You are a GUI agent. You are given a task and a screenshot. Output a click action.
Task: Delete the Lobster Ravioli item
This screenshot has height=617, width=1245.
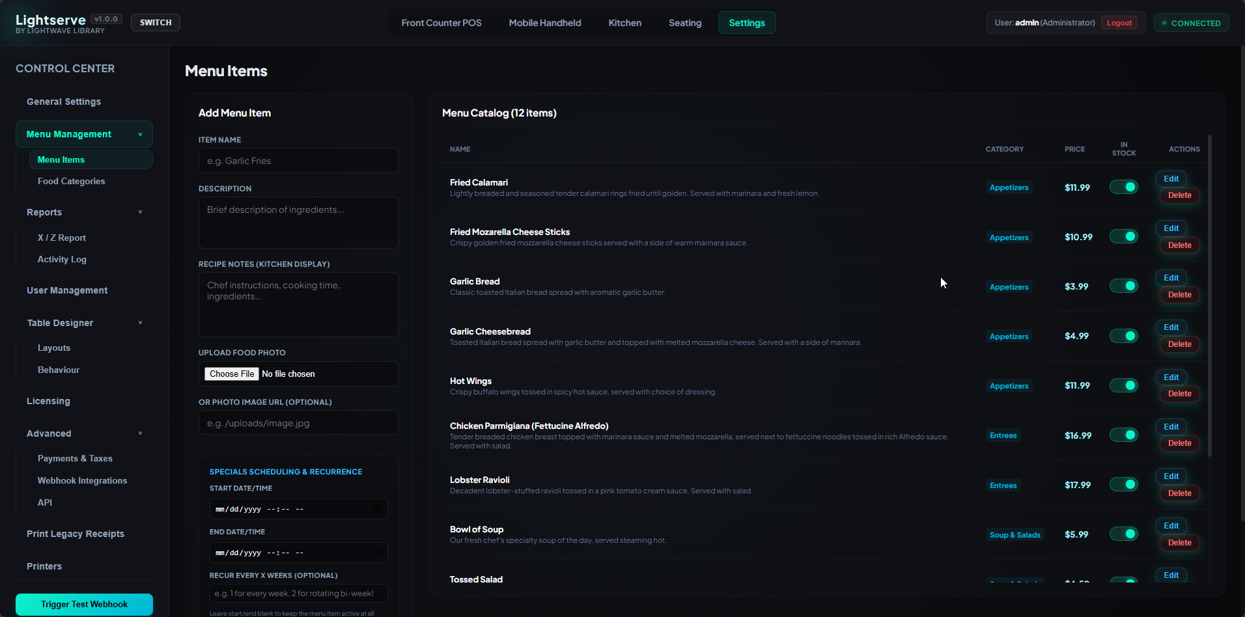point(1179,493)
